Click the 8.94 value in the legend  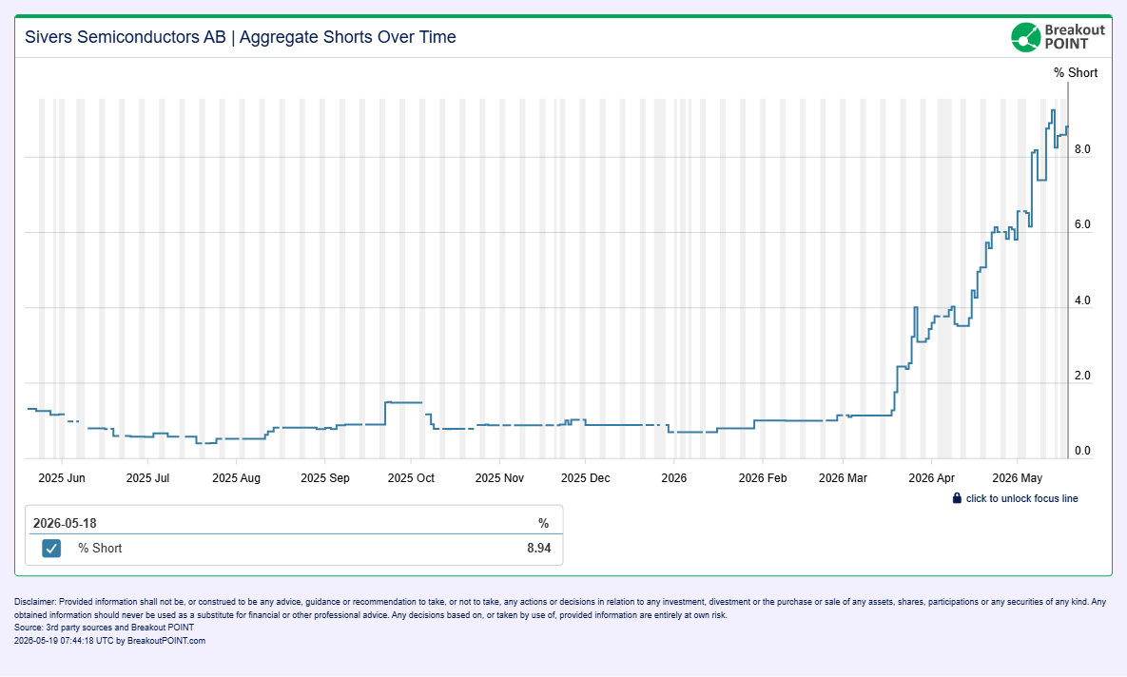[x=539, y=548]
